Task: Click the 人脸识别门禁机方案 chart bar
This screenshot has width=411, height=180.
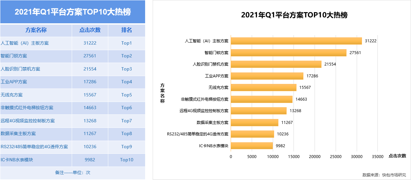Action: coord(276,64)
